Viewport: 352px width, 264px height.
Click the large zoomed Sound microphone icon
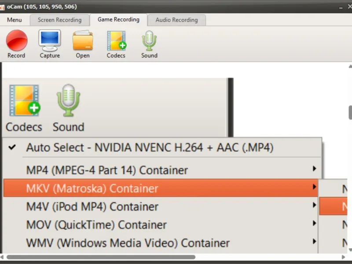[x=69, y=100]
